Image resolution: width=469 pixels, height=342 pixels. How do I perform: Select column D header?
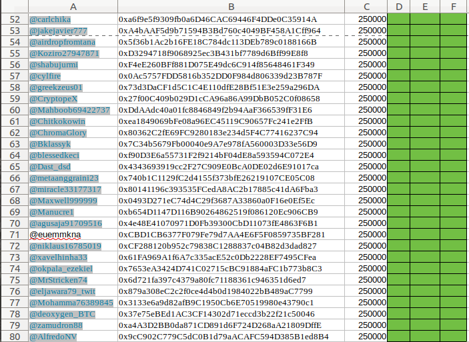pos(399,7)
